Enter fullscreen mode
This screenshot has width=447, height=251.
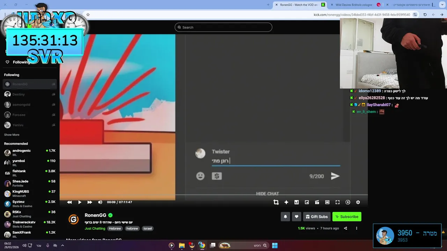point(337,202)
